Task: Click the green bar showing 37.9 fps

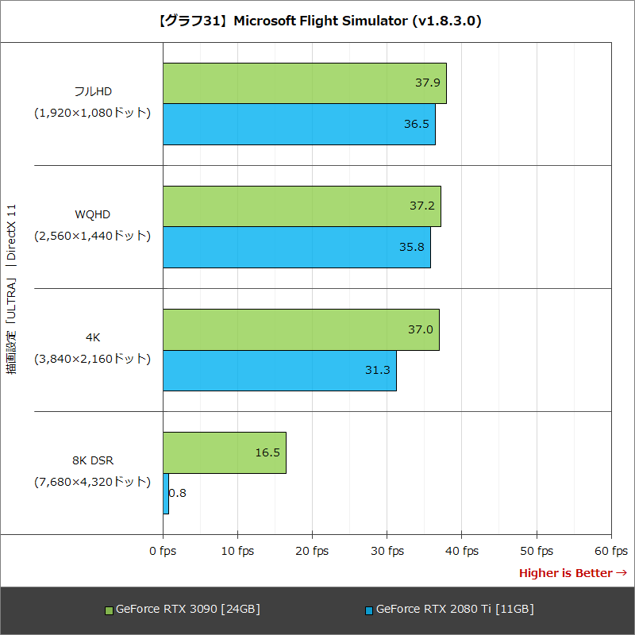Action: [x=305, y=83]
